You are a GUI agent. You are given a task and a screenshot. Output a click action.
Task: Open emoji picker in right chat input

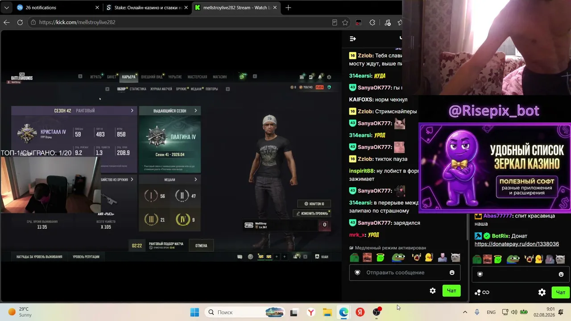coord(561,274)
